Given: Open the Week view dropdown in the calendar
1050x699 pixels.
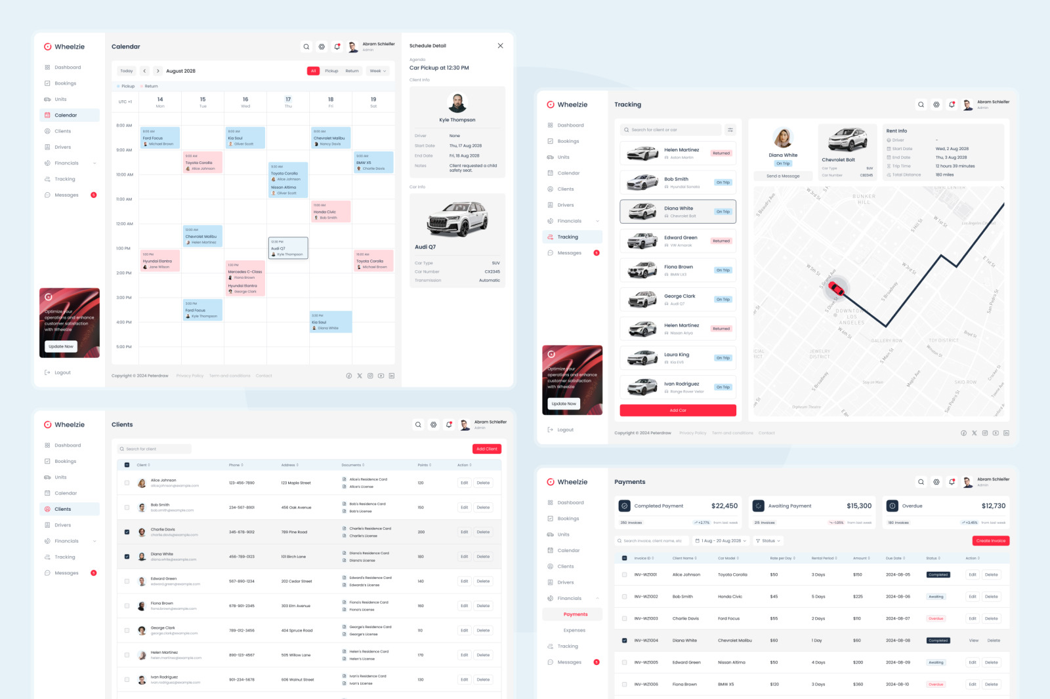Looking at the screenshot, I should (378, 71).
